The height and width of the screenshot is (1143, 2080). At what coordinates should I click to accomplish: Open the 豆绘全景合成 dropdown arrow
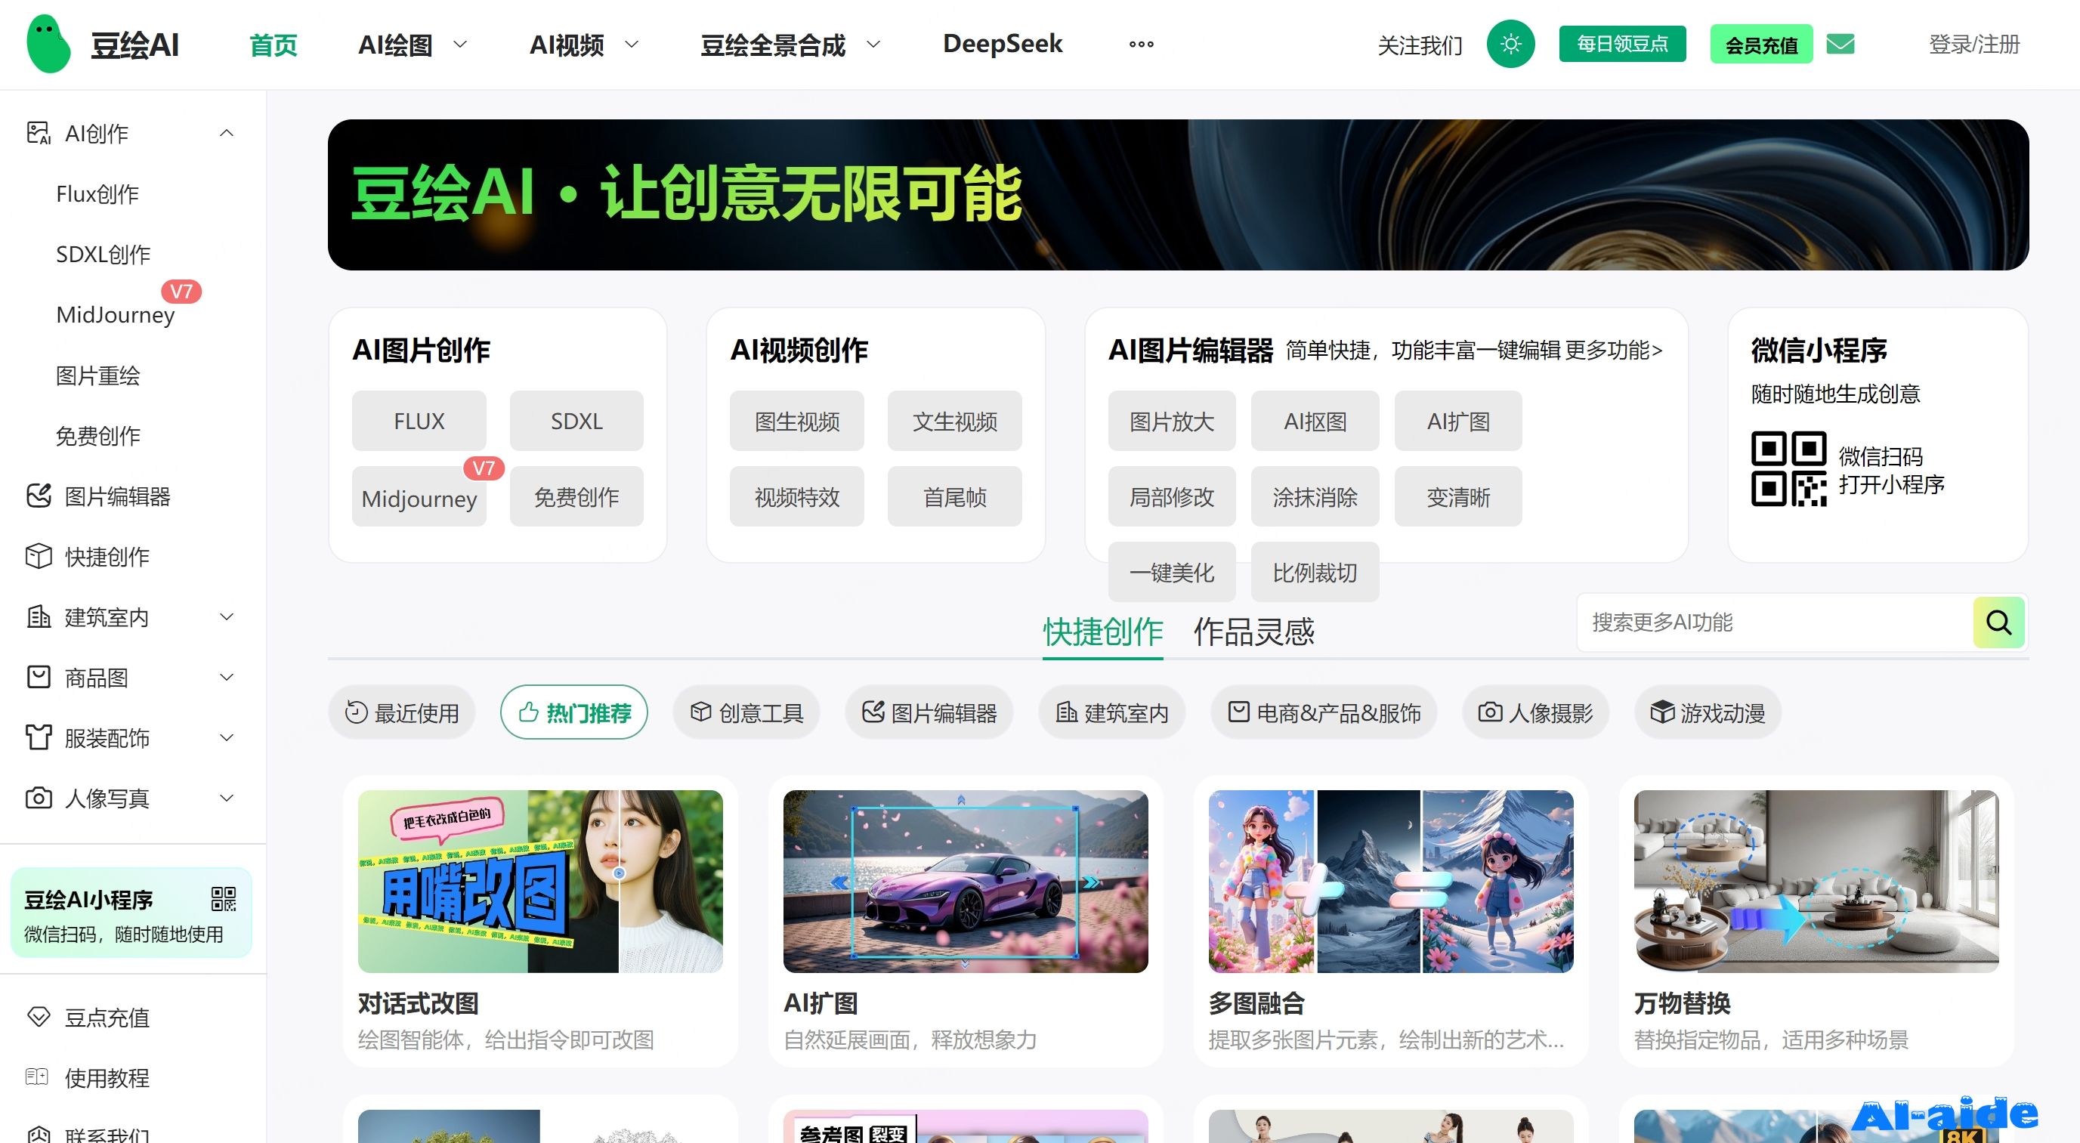click(x=873, y=45)
